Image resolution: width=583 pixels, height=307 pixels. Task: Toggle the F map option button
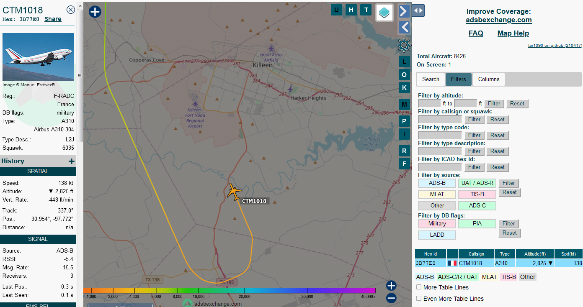pyautogui.click(x=404, y=164)
